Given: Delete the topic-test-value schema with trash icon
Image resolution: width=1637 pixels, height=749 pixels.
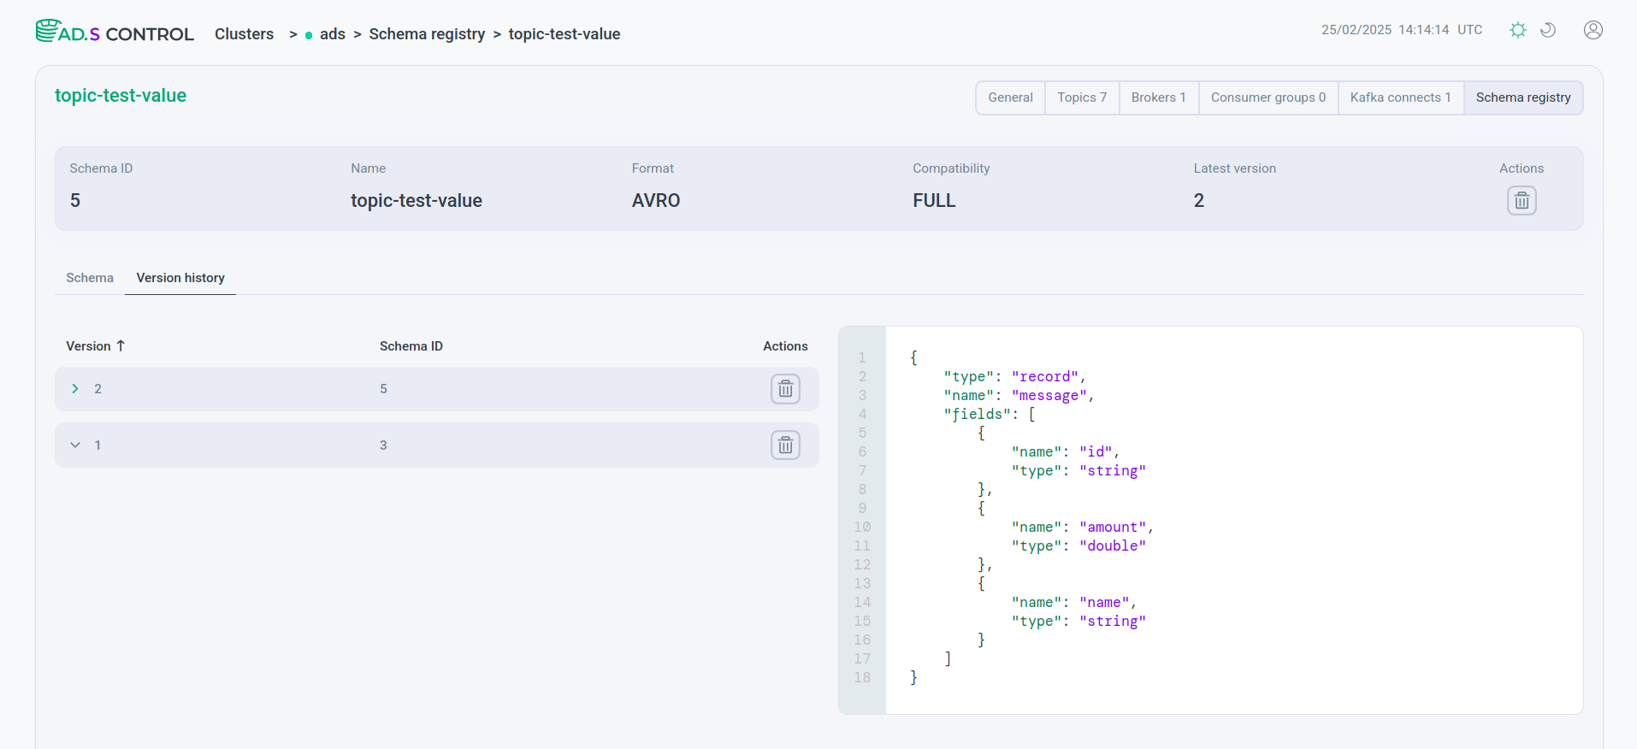Looking at the screenshot, I should click(1521, 201).
